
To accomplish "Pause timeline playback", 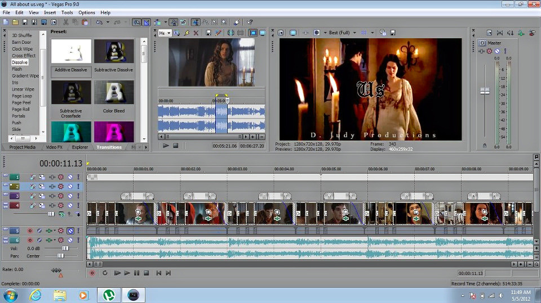I will click(x=136, y=273).
